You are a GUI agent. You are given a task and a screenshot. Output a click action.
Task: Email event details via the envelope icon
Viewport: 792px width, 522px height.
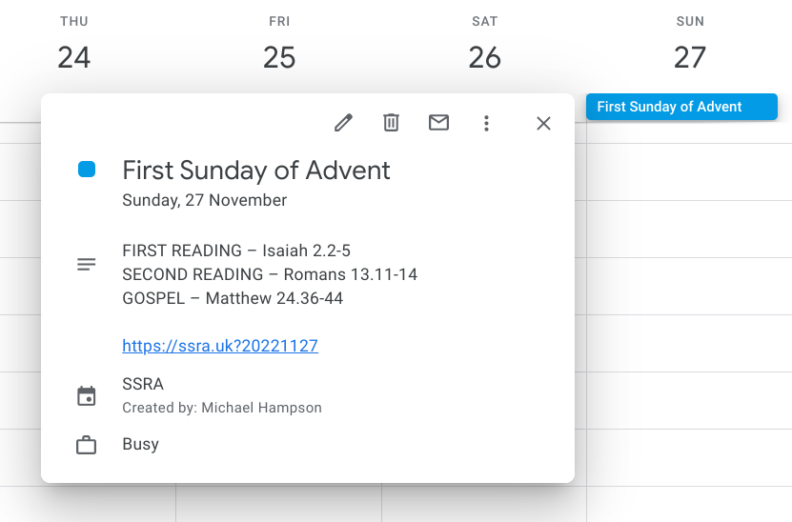(438, 123)
